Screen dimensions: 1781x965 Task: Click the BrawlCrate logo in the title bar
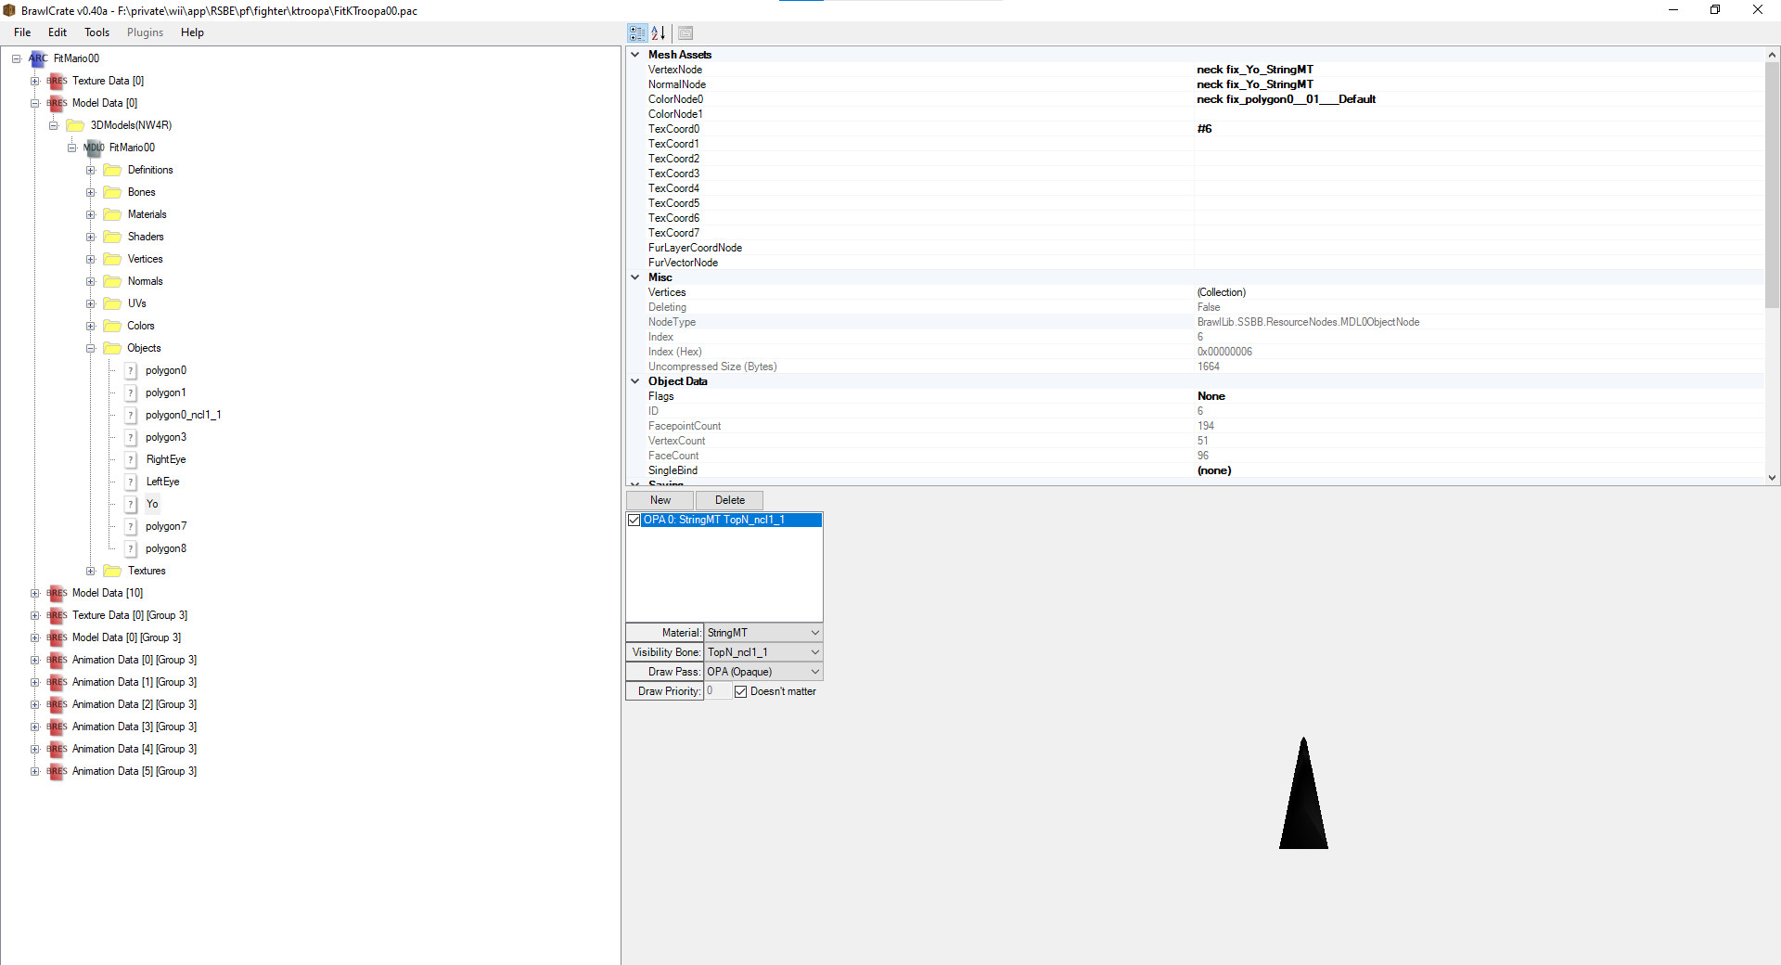[9, 10]
